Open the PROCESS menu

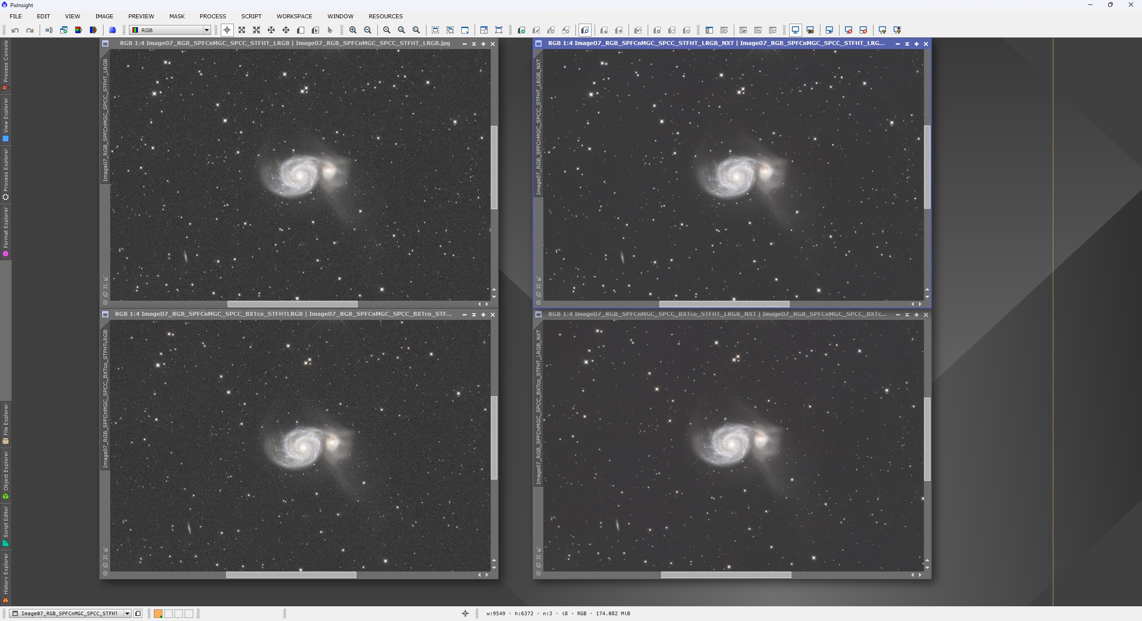[x=213, y=16]
